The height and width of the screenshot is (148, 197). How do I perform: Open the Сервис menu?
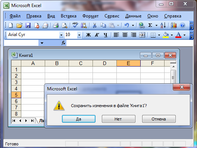coord(112,16)
